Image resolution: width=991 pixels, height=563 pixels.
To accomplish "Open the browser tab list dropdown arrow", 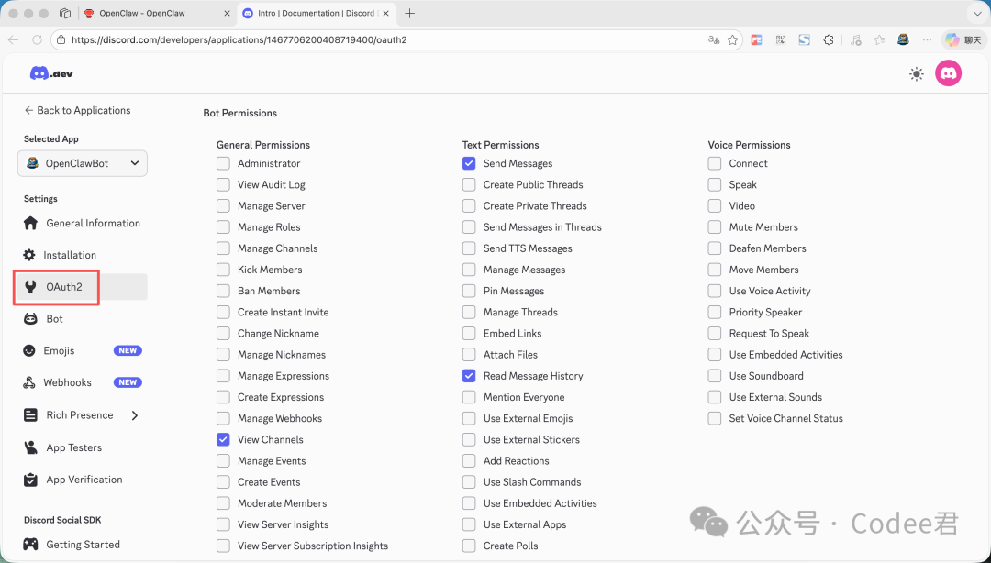I will [x=977, y=13].
